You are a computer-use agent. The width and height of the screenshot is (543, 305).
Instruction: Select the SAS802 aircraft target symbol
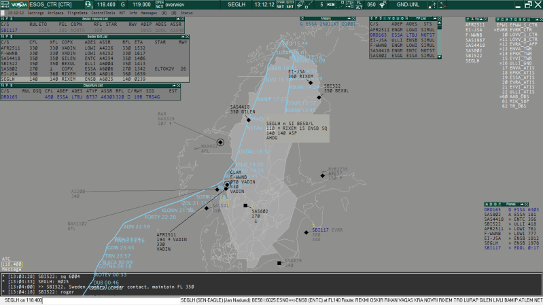click(246, 204)
